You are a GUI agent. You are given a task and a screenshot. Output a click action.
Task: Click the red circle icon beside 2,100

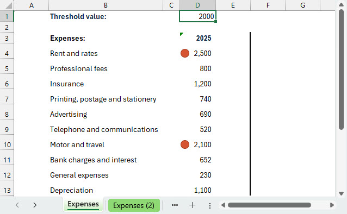click(185, 144)
